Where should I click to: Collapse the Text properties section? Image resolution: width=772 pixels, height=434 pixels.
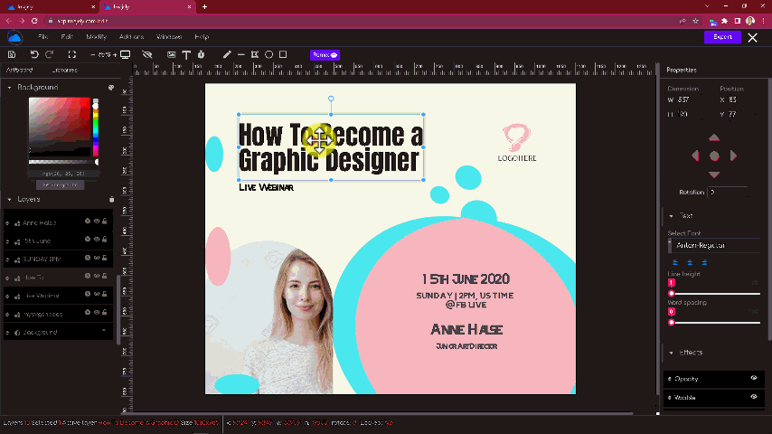tap(671, 216)
